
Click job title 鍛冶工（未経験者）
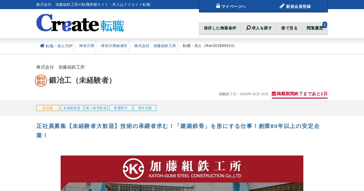83,80
